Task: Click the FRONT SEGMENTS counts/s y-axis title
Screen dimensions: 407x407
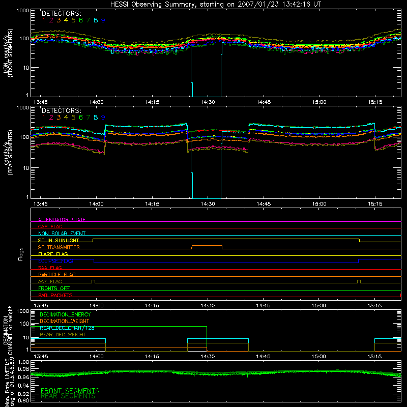Action: [8, 53]
